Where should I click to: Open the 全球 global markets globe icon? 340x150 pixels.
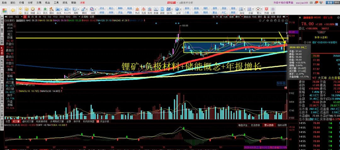tap(177, 9)
